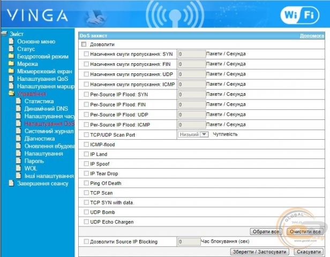Click the page icon beside Налаштування маршрутизації

point(11,86)
